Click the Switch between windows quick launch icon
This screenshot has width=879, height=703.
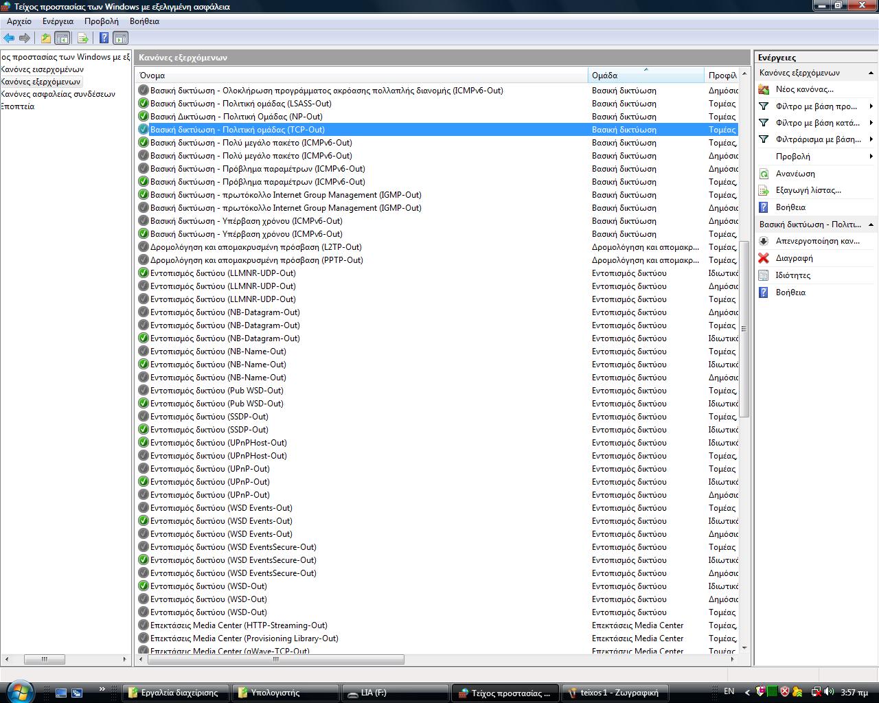[77, 693]
